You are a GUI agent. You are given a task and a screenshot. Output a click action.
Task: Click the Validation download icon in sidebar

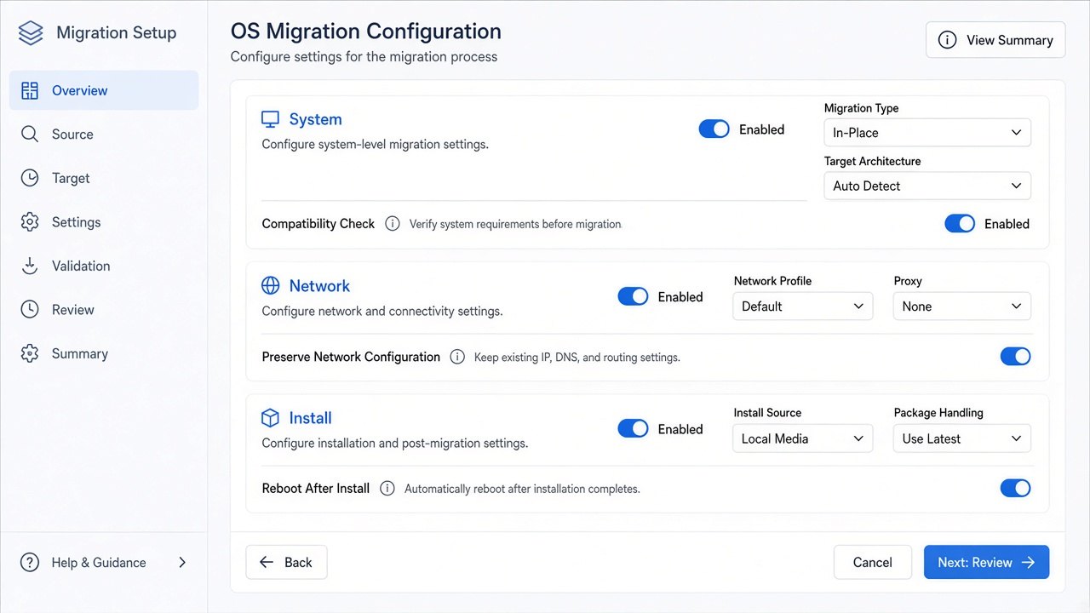coord(30,266)
